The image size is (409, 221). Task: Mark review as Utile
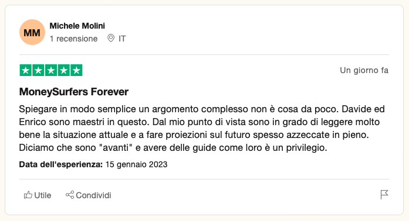pyautogui.click(x=42, y=195)
